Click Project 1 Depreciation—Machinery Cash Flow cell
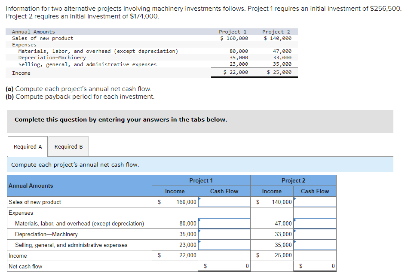 [x=224, y=234]
